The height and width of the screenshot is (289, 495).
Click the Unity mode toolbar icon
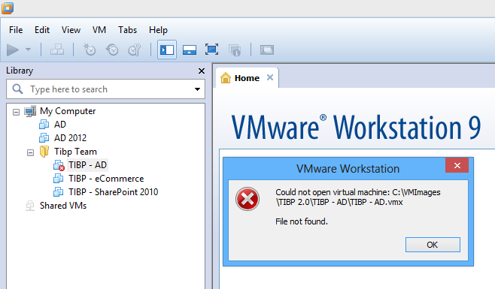[x=235, y=50]
